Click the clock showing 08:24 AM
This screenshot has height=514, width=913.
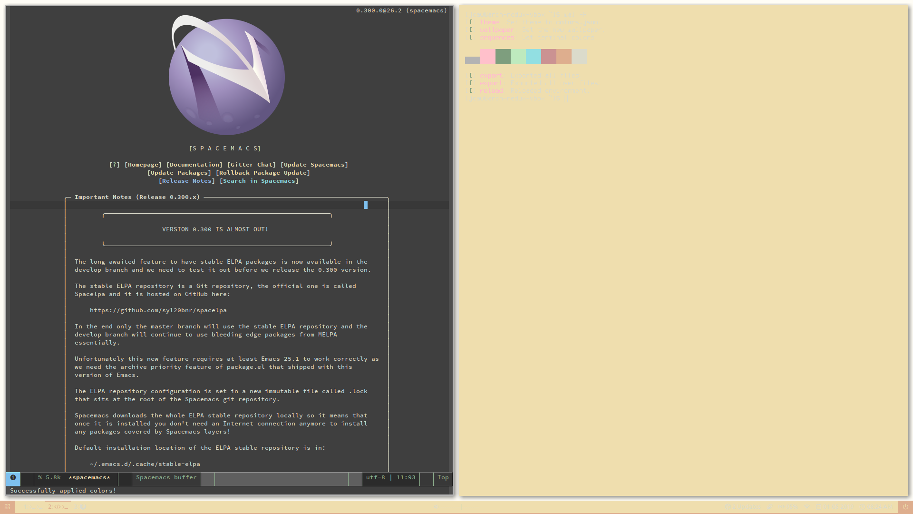pos(876,507)
